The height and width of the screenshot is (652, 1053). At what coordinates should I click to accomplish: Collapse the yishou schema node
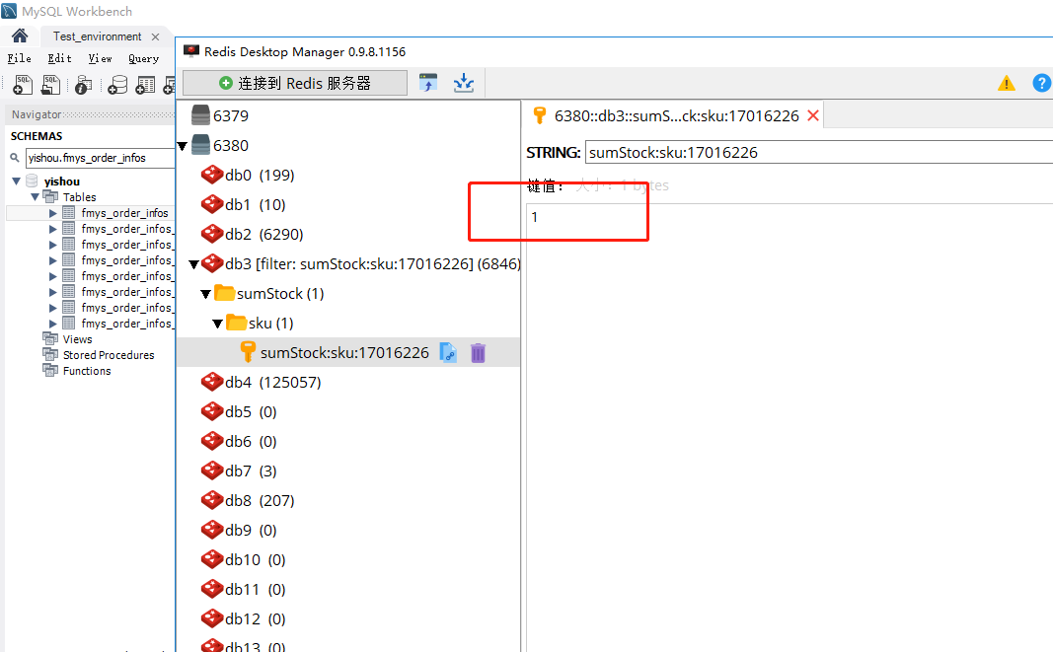point(16,181)
